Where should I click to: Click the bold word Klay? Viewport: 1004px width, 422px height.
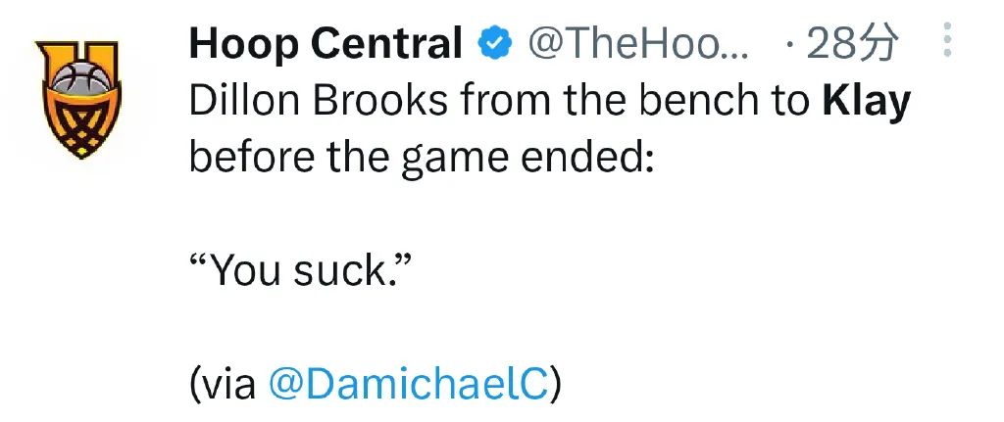coord(866,102)
